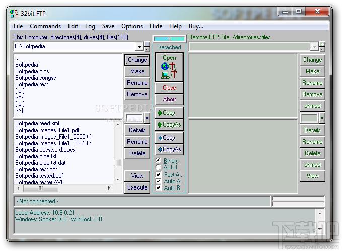
Task: Open the Log menu
Action: coord(90,26)
